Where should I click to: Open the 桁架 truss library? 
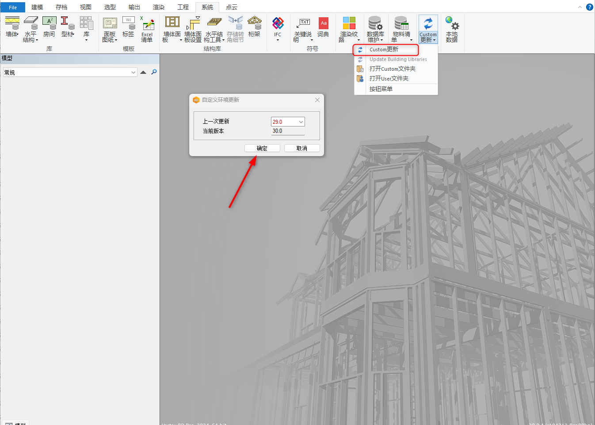click(x=254, y=27)
